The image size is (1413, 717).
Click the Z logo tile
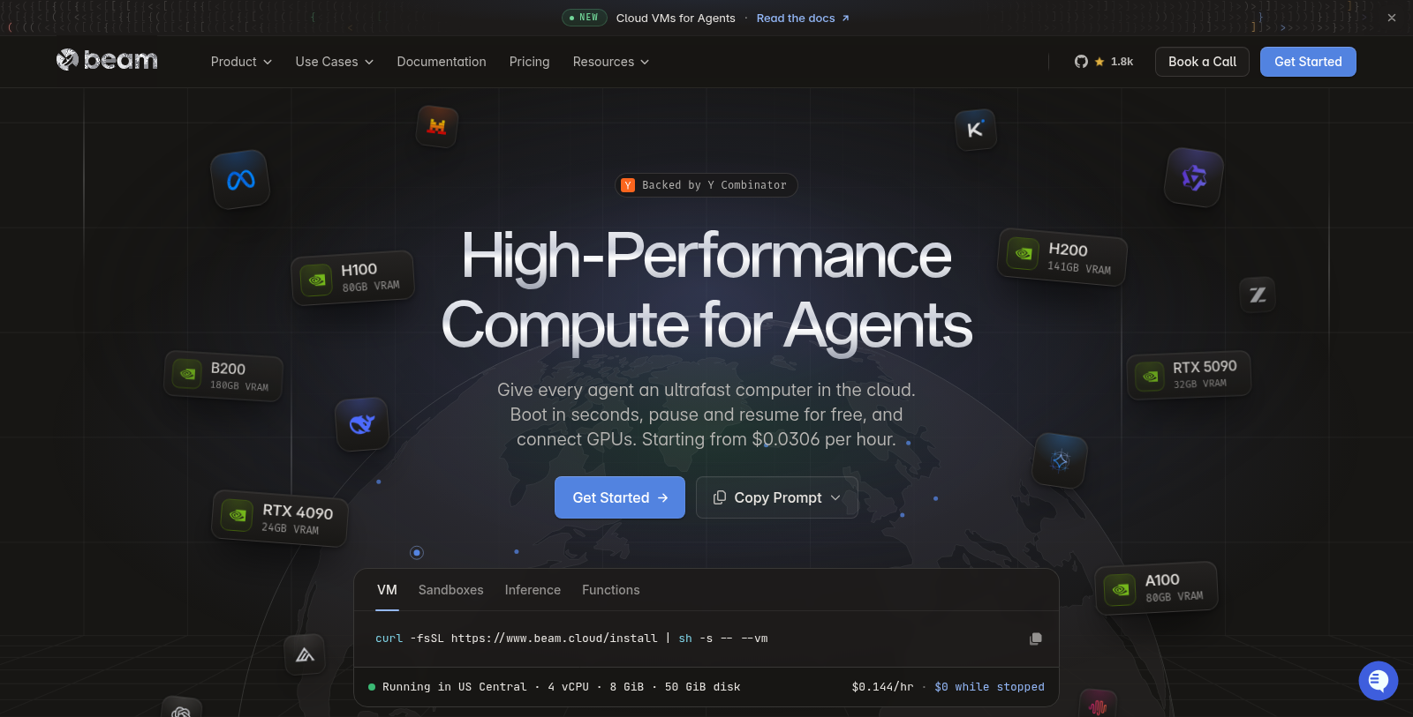(x=1258, y=295)
